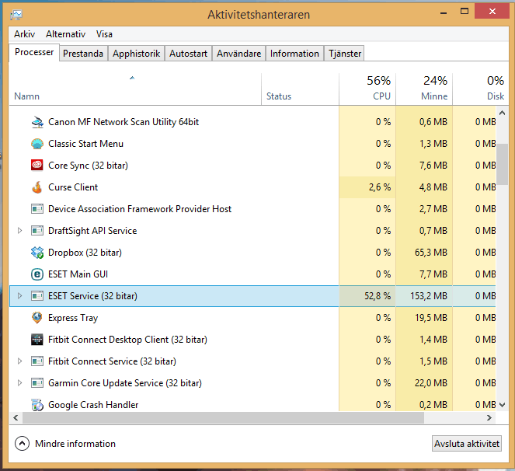Viewport: 515px width, 471px height.
Task: Sort by the Status column header
Action: [x=300, y=89]
